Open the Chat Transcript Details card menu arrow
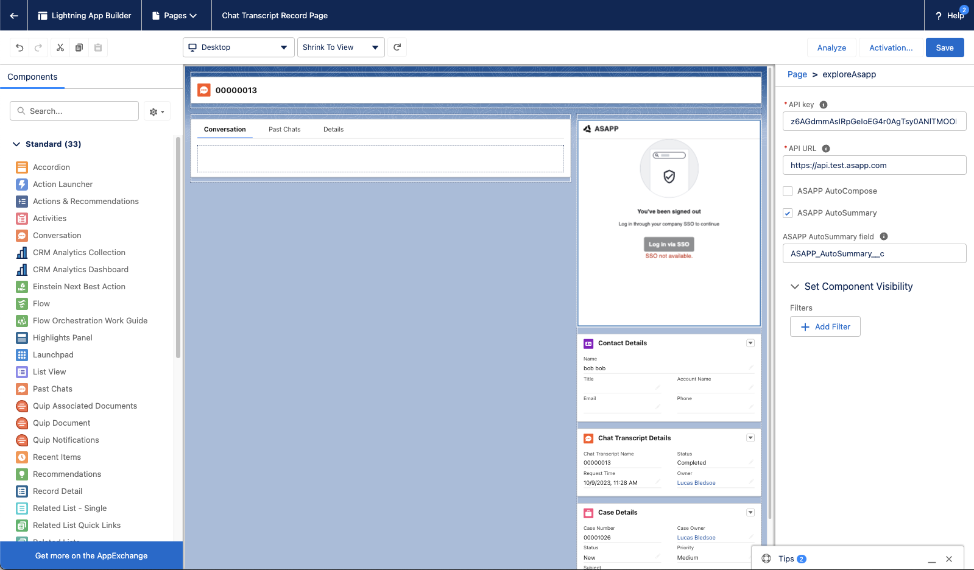974x570 pixels. pyautogui.click(x=750, y=438)
